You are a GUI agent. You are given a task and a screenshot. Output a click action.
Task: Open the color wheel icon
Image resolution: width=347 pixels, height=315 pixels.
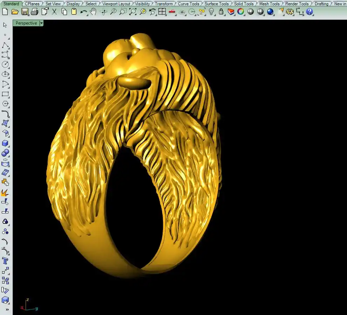click(240, 12)
